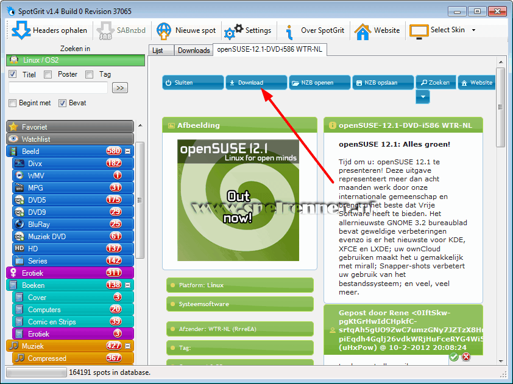Viewport: 513px width, 384px height.
Task: Click the DVD5 disc icon
Action: coord(19,200)
